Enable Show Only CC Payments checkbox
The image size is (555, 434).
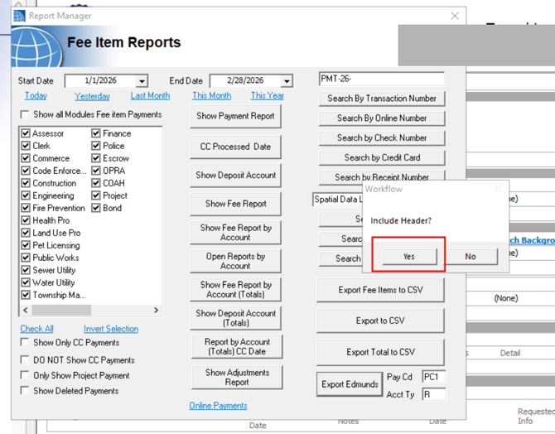point(26,343)
